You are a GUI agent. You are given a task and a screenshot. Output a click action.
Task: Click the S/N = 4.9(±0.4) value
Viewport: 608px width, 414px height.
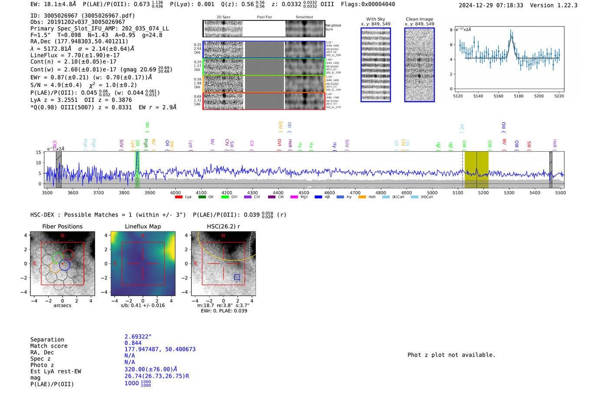point(56,85)
